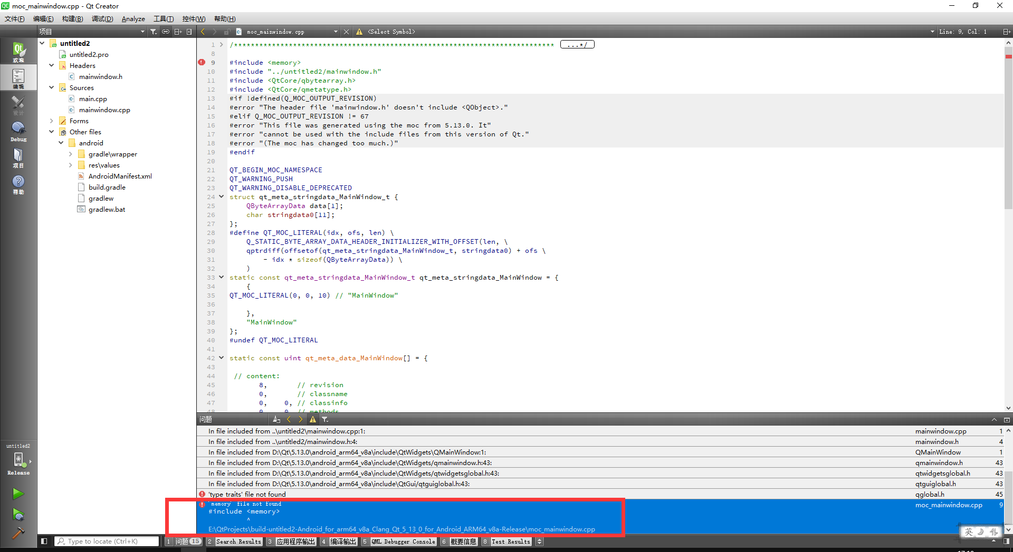
Task: Click the Issues pane clear icon
Action: click(276, 419)
